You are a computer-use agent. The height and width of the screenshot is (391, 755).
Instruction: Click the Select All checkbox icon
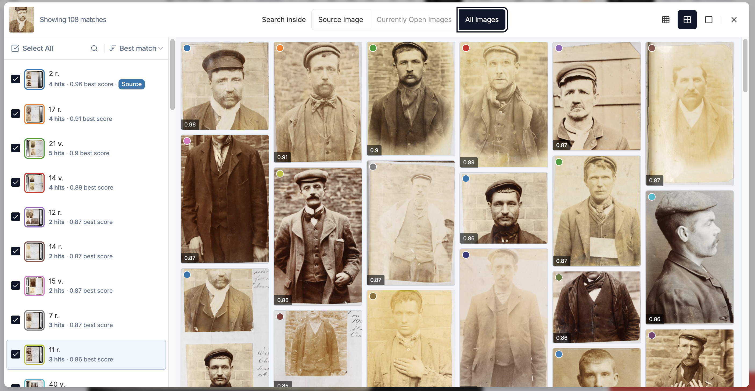pos(15,48)
